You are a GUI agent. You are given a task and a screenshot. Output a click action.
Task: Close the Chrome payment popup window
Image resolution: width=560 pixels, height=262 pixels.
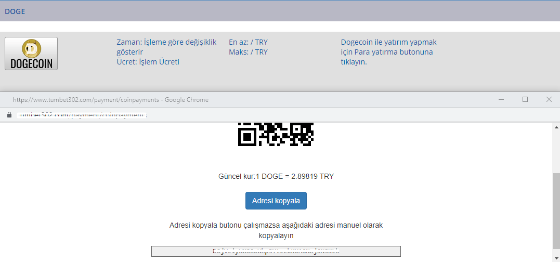tap(549, 100)
